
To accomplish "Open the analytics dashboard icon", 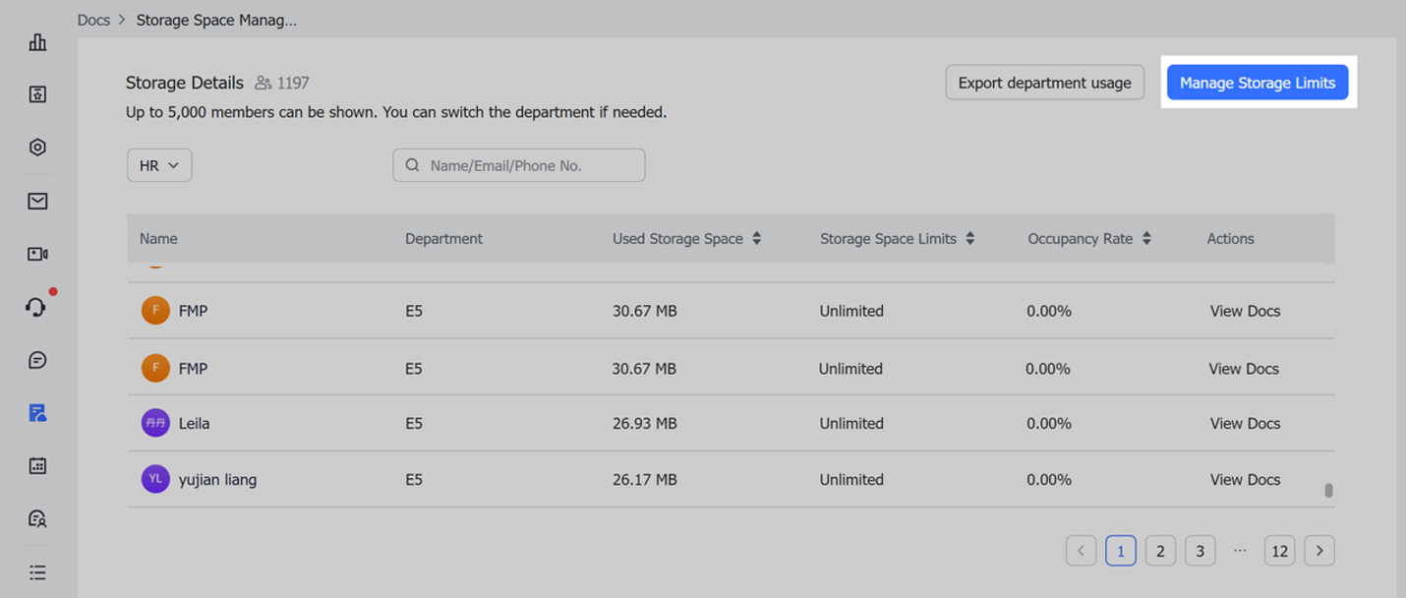I will click(36, 43).
